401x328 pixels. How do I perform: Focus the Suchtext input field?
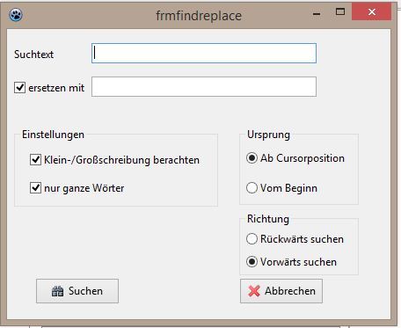(204, 54)
